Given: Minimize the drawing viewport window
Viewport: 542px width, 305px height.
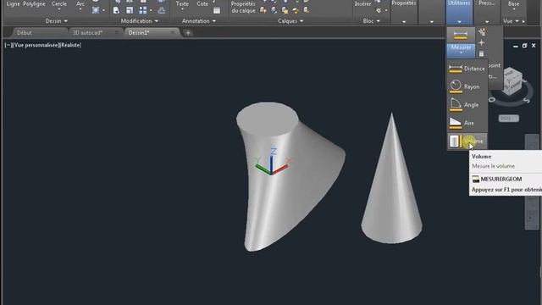Looking at the screenshot, I should [x=516, y=46].
